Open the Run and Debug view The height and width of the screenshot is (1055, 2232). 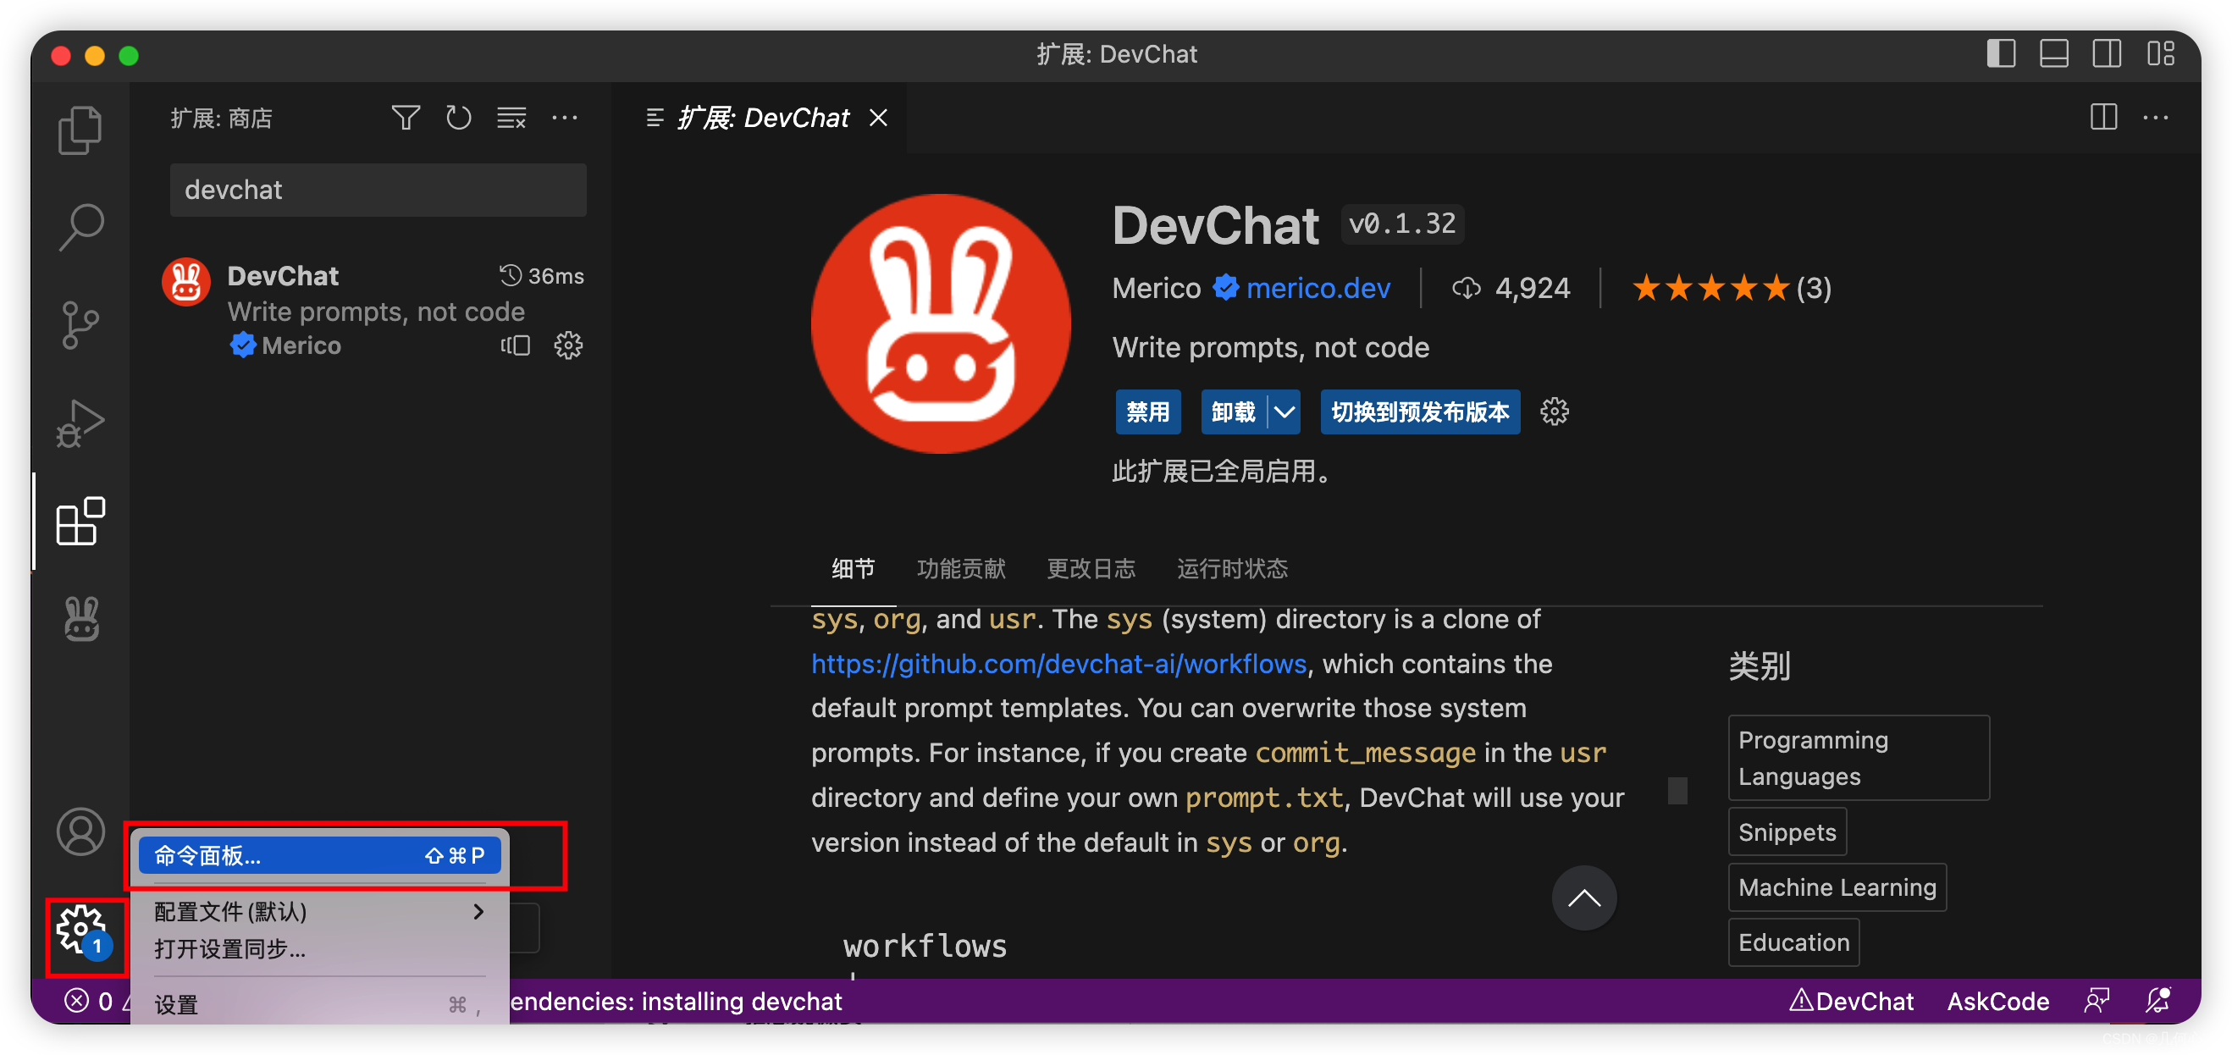pos(80,423)
